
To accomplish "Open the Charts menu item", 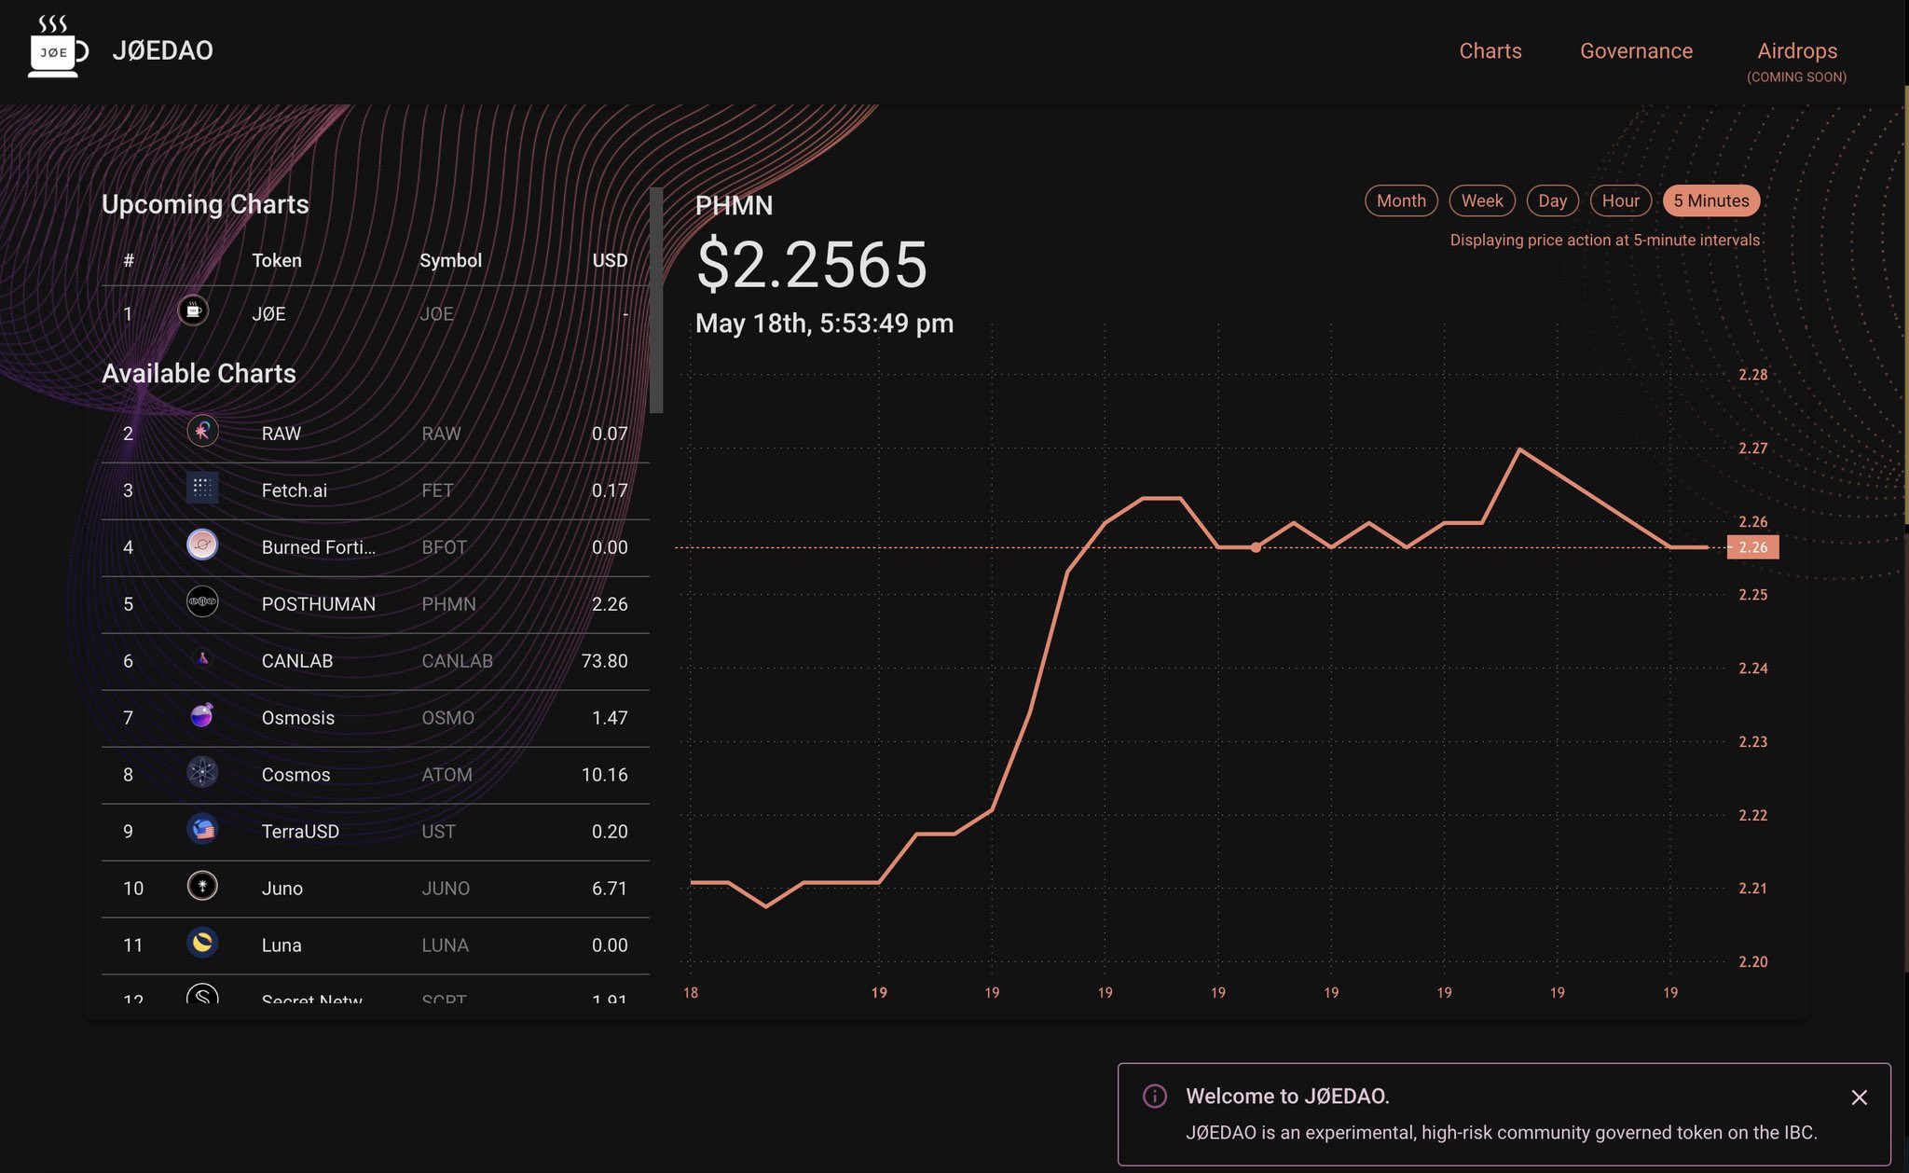I will 1490,51.
